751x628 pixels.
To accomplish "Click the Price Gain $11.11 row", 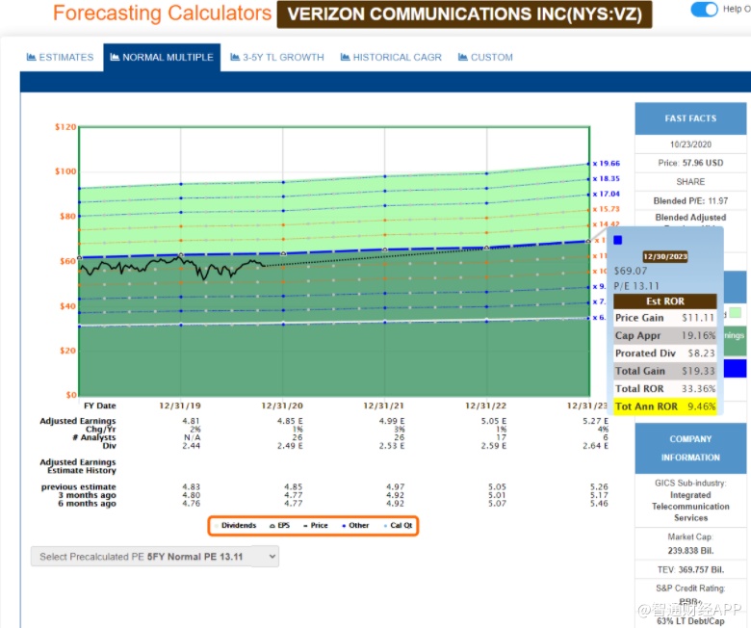I will coord(665,318).
